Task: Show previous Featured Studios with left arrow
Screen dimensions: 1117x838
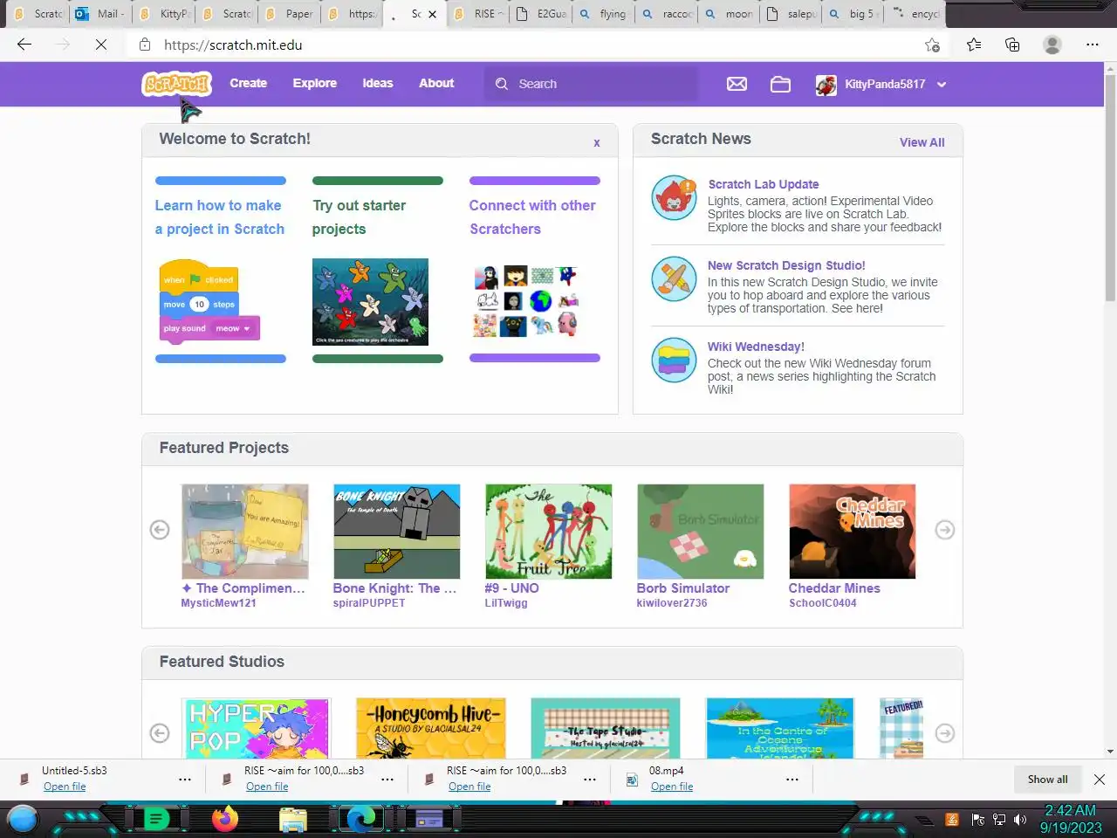Action: 160,733
